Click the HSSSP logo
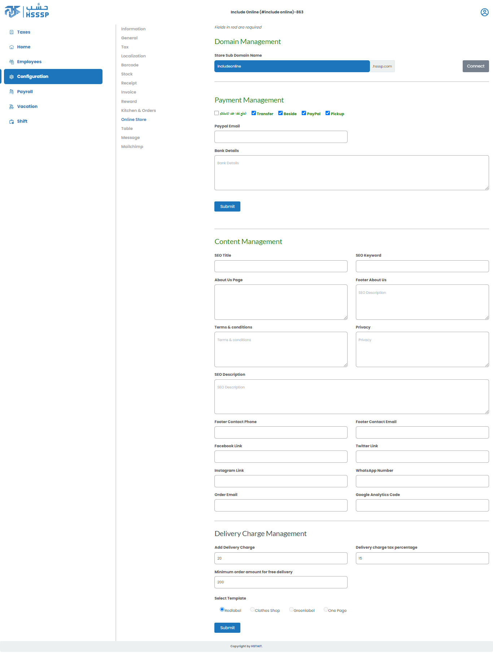Image resolution: width=493 pixels, height=653 pixels. (27, 12)
